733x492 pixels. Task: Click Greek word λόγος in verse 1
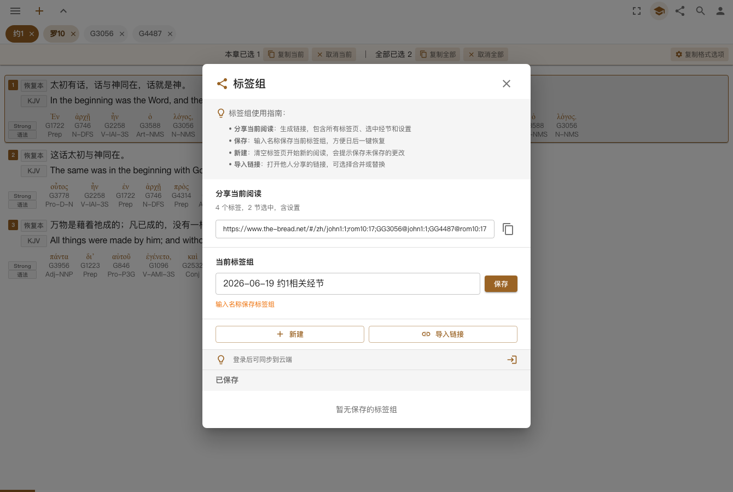point(183,116)
